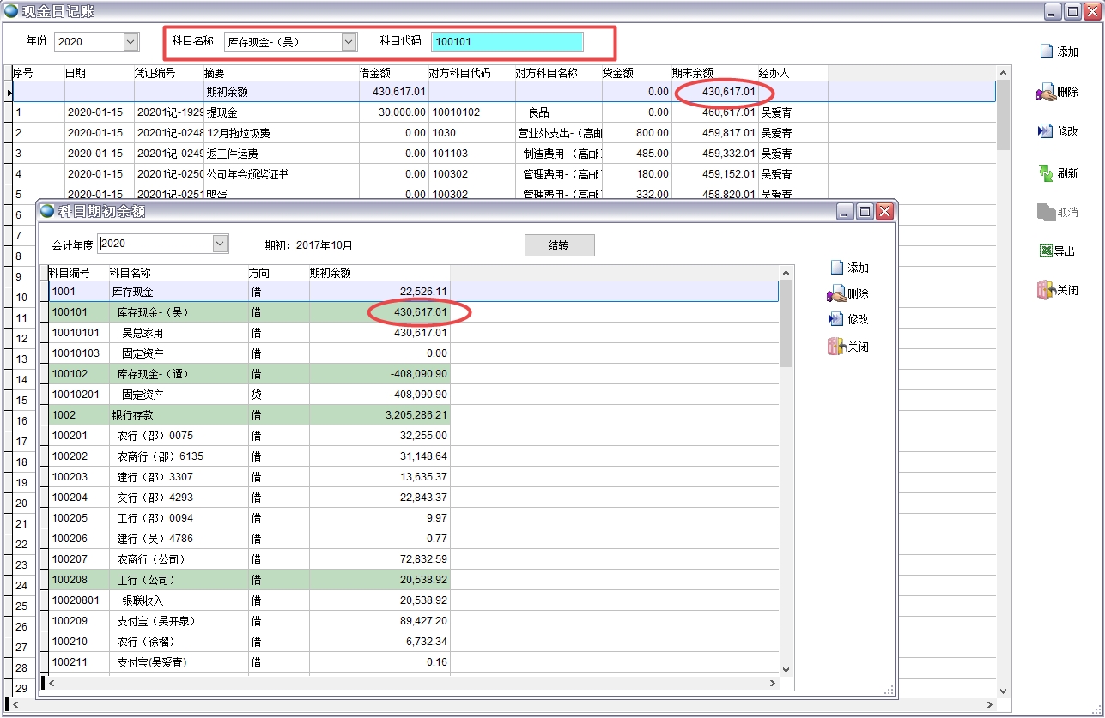Image resolution: width=1105 pixels, height=718 pixels.
Task: Click the 期初余额 column header in dialog
Action: click(x=330, y=273)
